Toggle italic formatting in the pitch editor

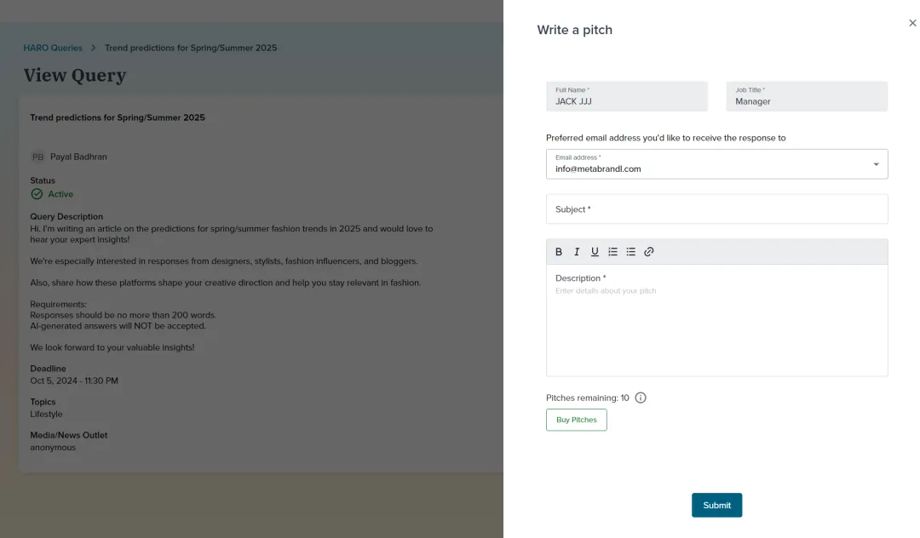(577, 252)
